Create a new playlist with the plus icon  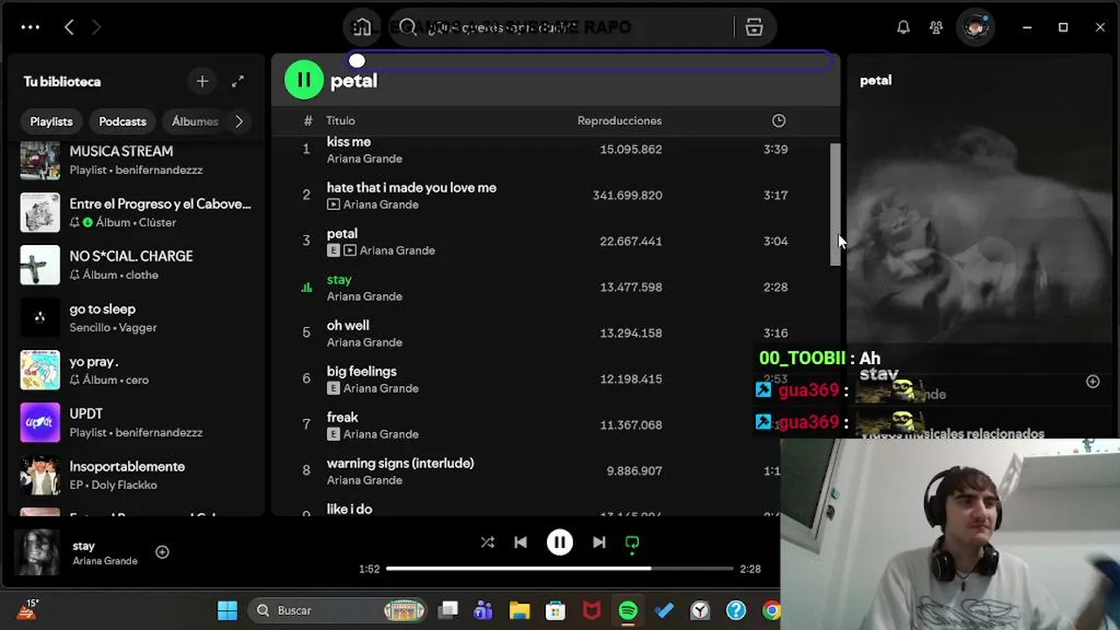[202, 81]
